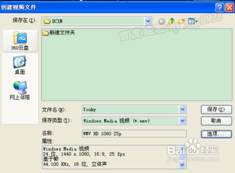Expand the 保存在 DCIM location dropdown
The height and width of the screenshot is (173, 235).
148,21
